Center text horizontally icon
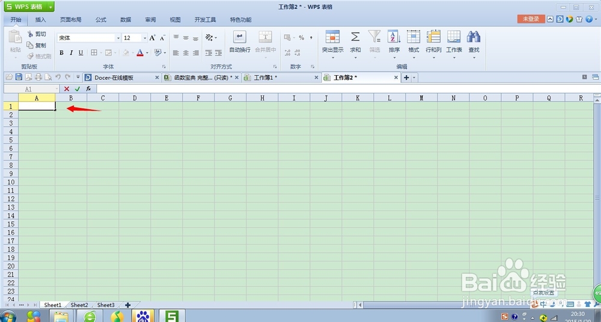The image size is (601, 322). click(x=186, y=53)
